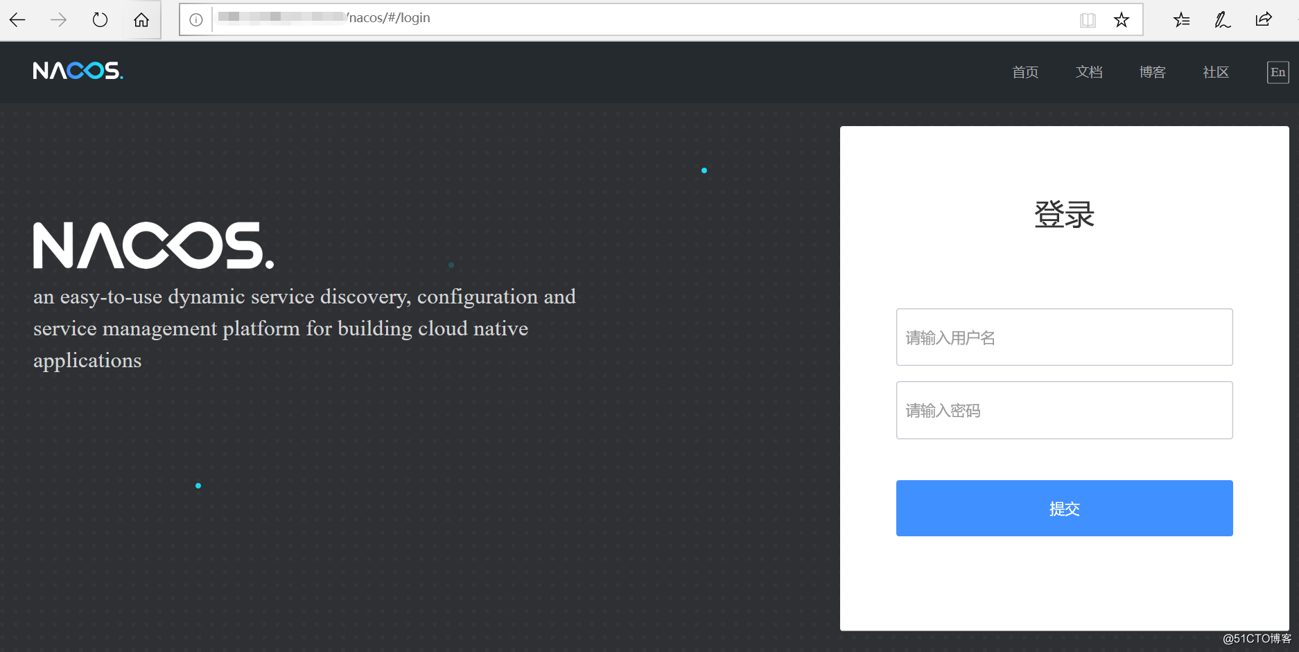Open the 博客 navigation link
Viewport: 1299px width, 652px height.
pyautogui.click(x=1153, y=72)
